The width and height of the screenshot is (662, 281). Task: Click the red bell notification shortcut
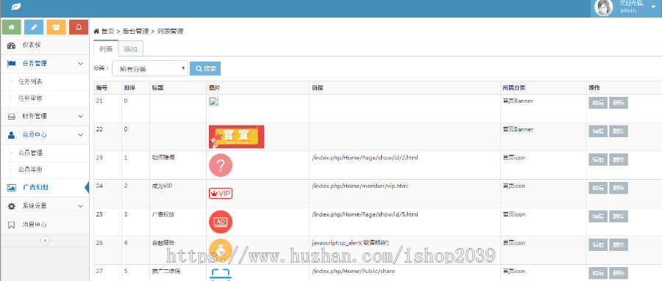tap(79, 27)
